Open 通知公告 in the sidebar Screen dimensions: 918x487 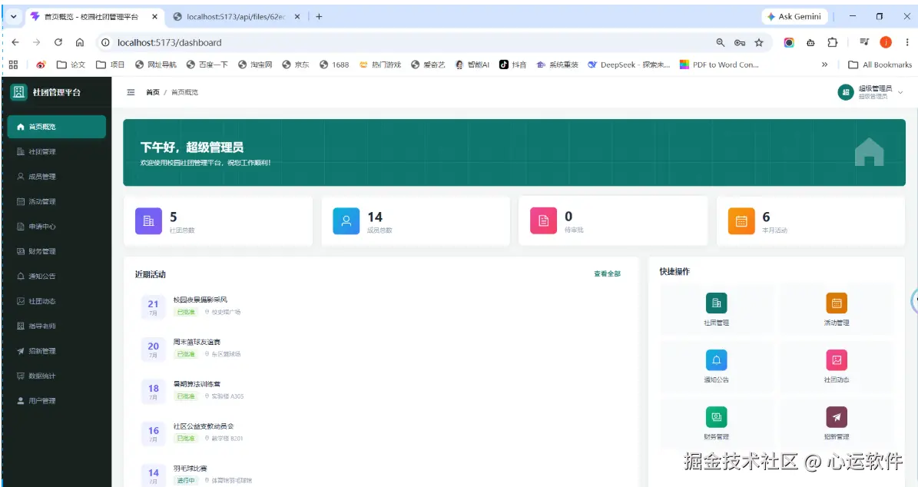click(x=57, y=277)
